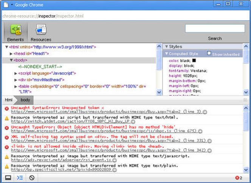Viewport: 251px width, 183px height.
Task: Click go arrow after specificclick.net link
Action: (x=115, y=170)
